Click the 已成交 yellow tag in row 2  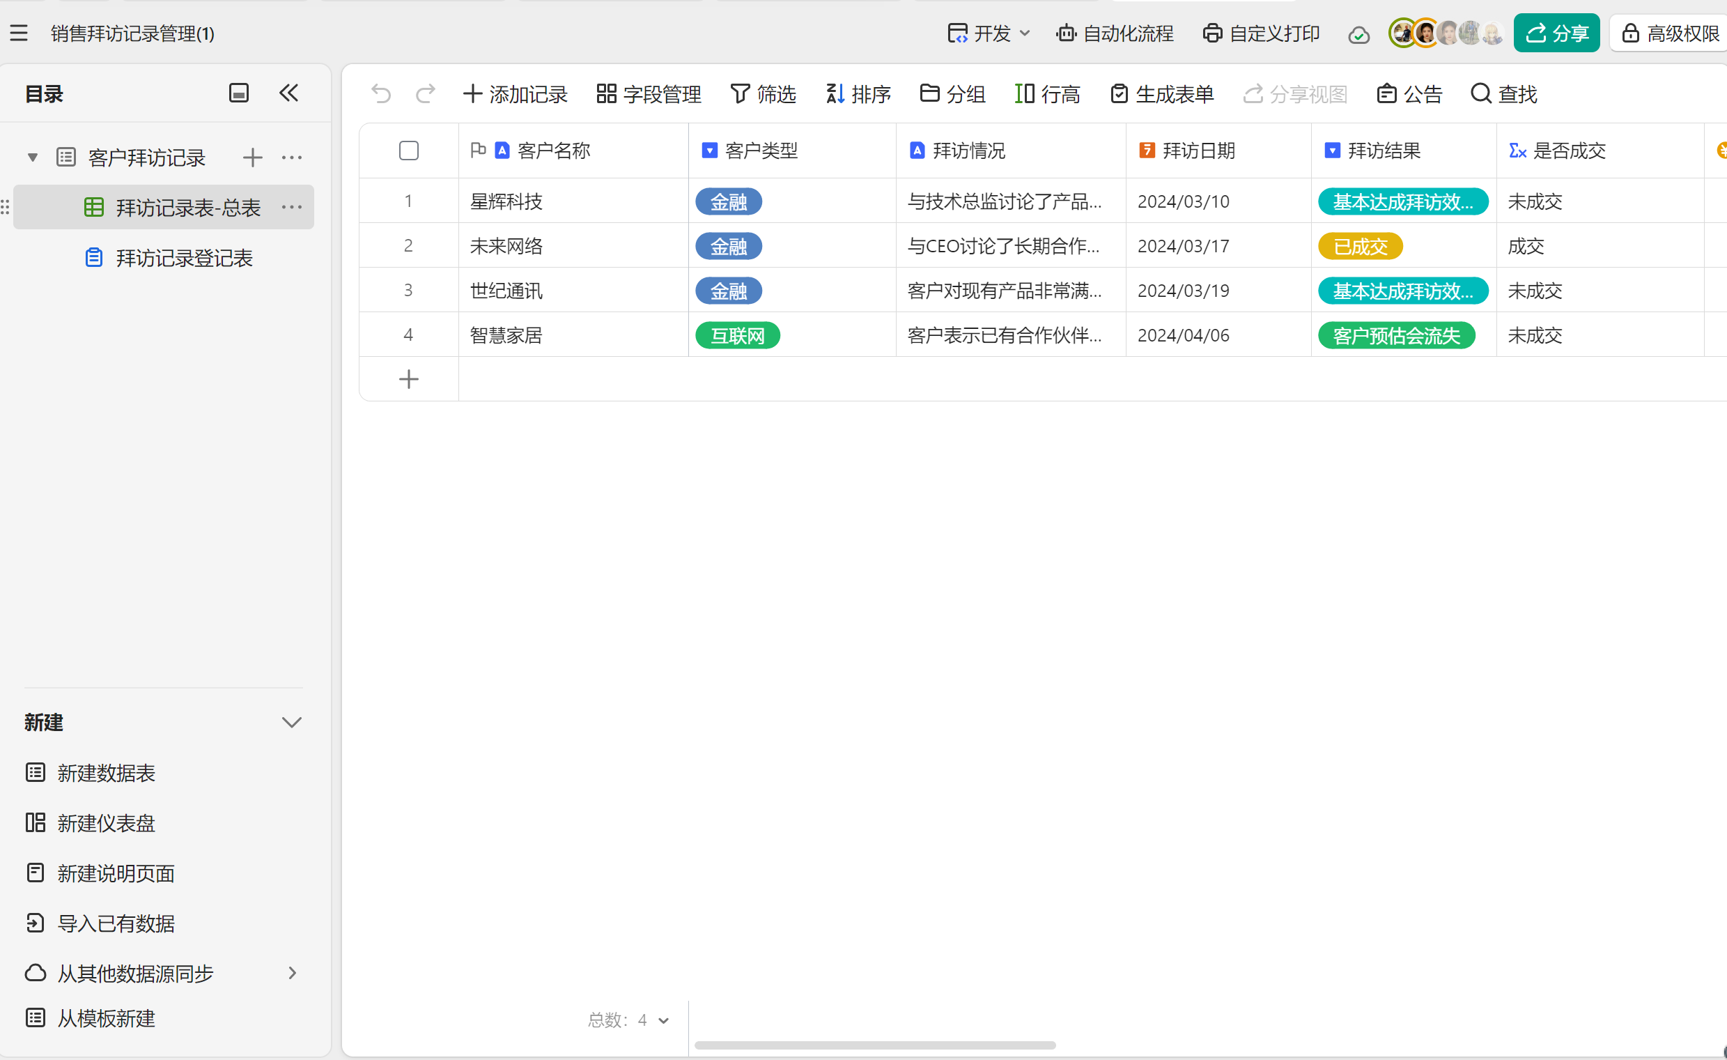coord(1360,246)
